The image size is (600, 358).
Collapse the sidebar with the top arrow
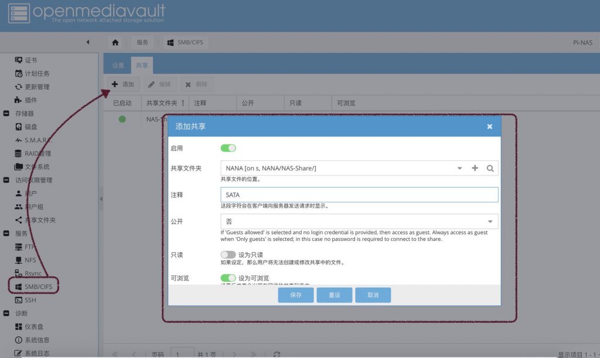pos(88,42)
